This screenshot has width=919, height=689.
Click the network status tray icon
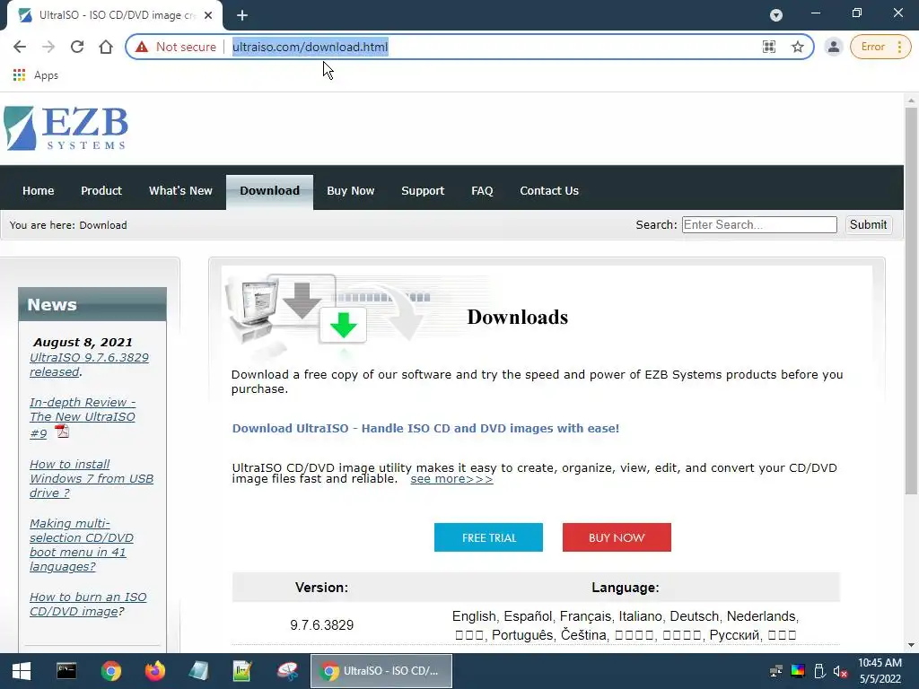[776, 671]
